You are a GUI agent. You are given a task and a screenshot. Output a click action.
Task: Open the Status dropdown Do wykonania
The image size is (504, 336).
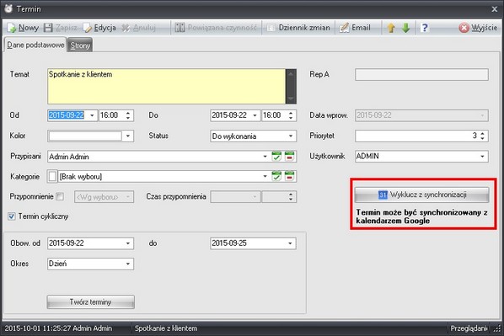coord(254,136)
